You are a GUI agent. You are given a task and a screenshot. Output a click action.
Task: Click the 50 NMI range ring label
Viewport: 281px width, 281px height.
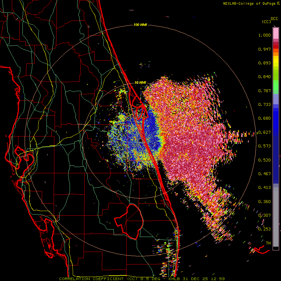[x=140, y=83]
